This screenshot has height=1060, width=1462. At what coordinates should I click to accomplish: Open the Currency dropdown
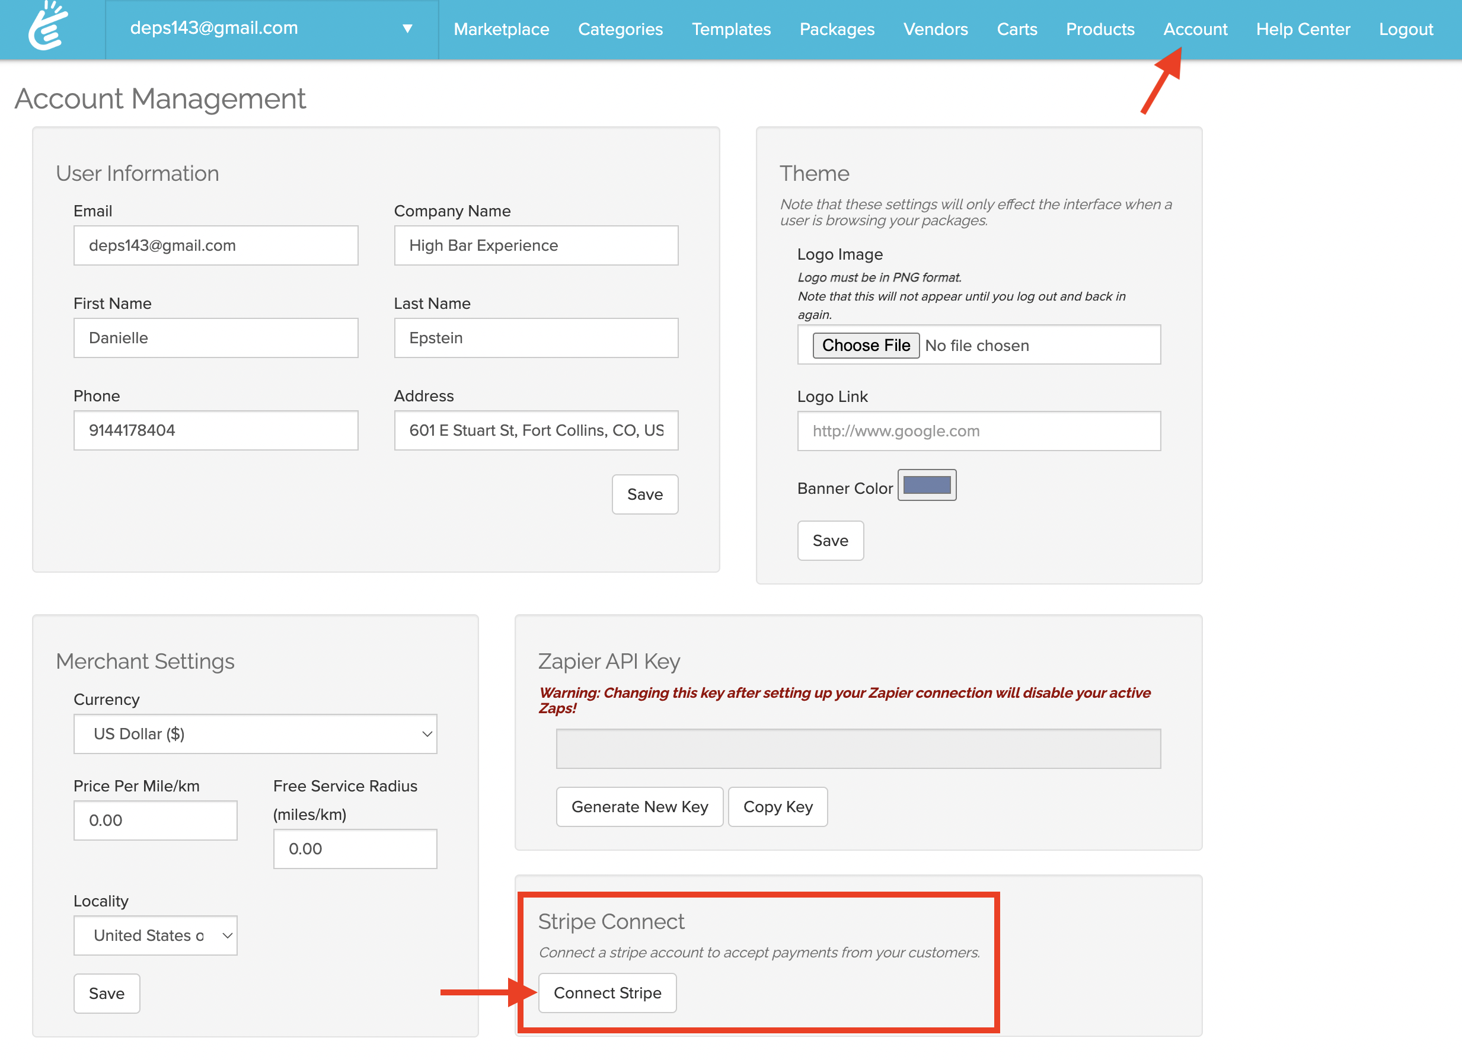click(256, 734)
